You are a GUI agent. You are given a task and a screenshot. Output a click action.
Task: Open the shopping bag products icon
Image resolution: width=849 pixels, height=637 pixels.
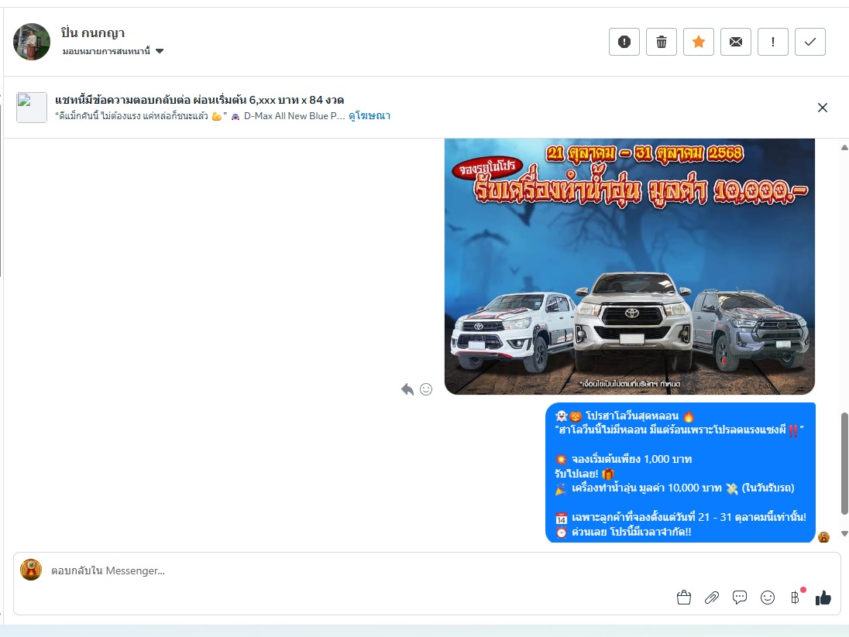[684, 598]
